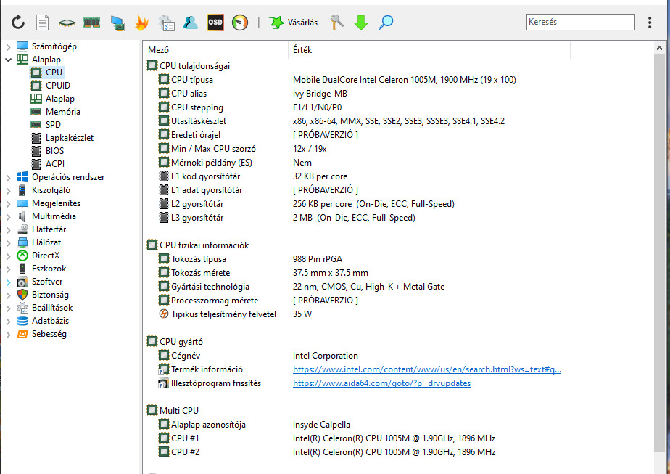The height and width of the screenshot is (474, 670).
Task: Click the vertical scrollbar thumb
Action: point(660,253)
